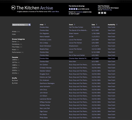Click in the Search the Archive field

point(20,25)
